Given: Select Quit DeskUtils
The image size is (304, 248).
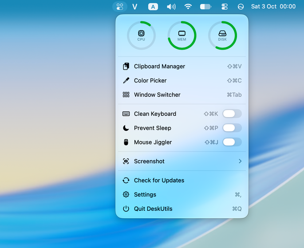Looking at the screenshot, I should [182, 209].
